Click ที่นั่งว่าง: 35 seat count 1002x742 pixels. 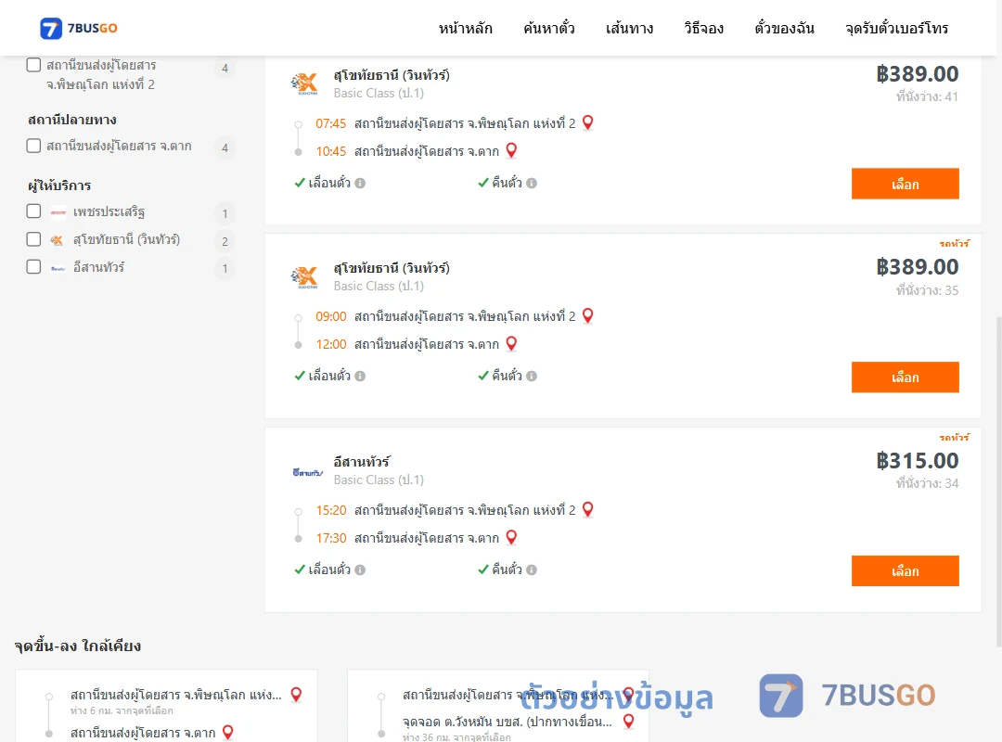(x=927, y=290)
